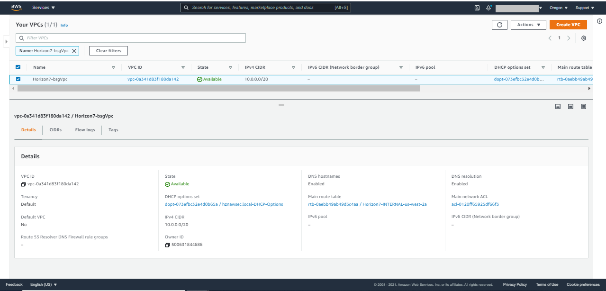Image resolution: width=606 pixels, height=291 pixels.
Task: Open the Support dropdown menu
Action: 584,8
